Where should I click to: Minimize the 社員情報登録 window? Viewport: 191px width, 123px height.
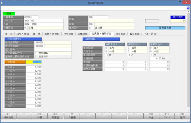[175, 3]
